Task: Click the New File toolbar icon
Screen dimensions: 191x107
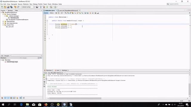Action: pos(2,7)
